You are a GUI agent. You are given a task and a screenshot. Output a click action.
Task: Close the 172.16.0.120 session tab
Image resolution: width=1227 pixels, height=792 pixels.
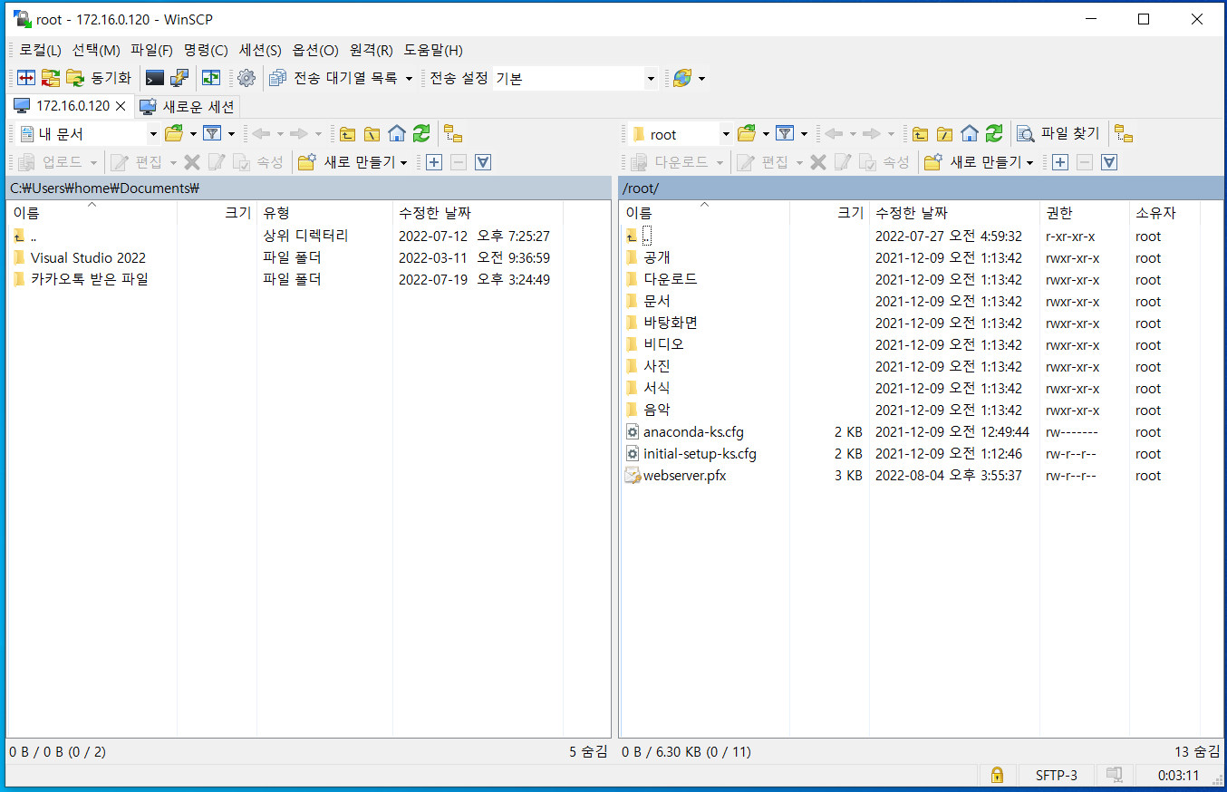pyautogui.click(x=121, y=106)
